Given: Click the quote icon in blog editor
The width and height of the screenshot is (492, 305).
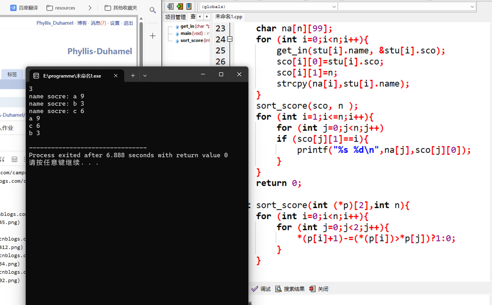Looking at the screenshot, I should [2, 159].
